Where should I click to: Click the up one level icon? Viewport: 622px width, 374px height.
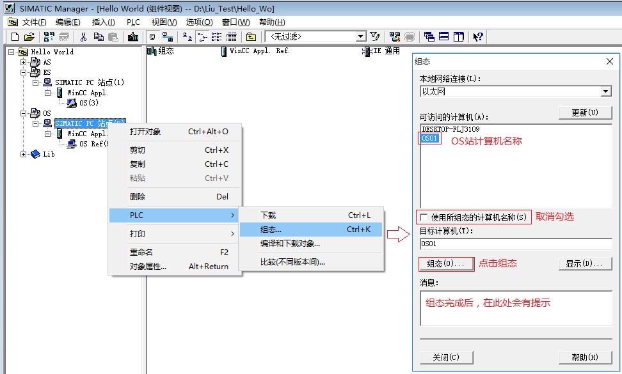pos(251,37)
